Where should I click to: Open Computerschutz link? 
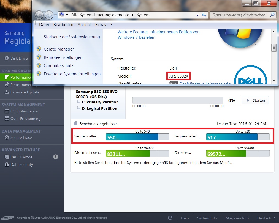click(x=58, y=65)
